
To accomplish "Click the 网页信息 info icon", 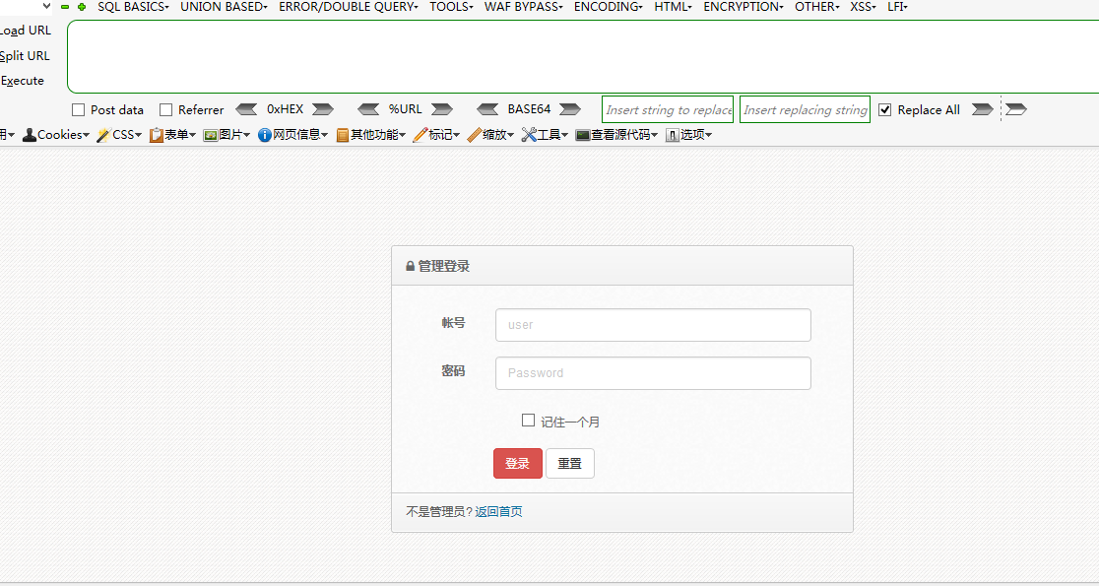I will click(x=264, y=135).
